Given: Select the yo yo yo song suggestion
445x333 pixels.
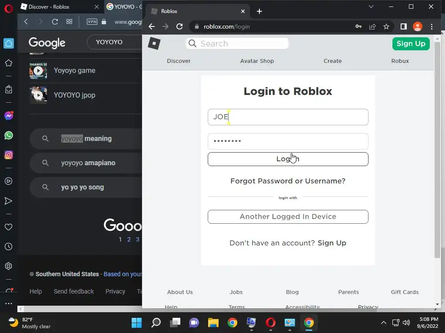Looking at the screenshot, I should [x=86, y=187].
